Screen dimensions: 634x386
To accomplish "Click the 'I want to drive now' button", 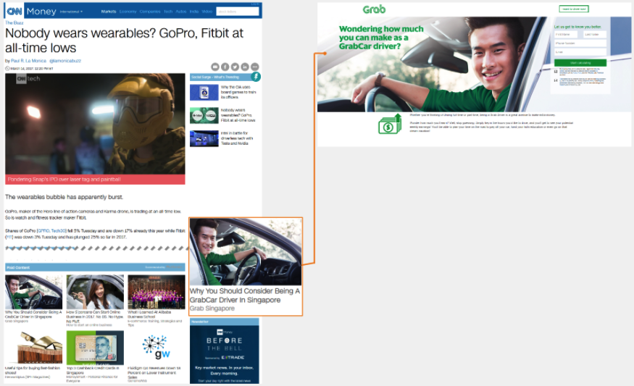I will pyautogui.click(x=573, y=9).
